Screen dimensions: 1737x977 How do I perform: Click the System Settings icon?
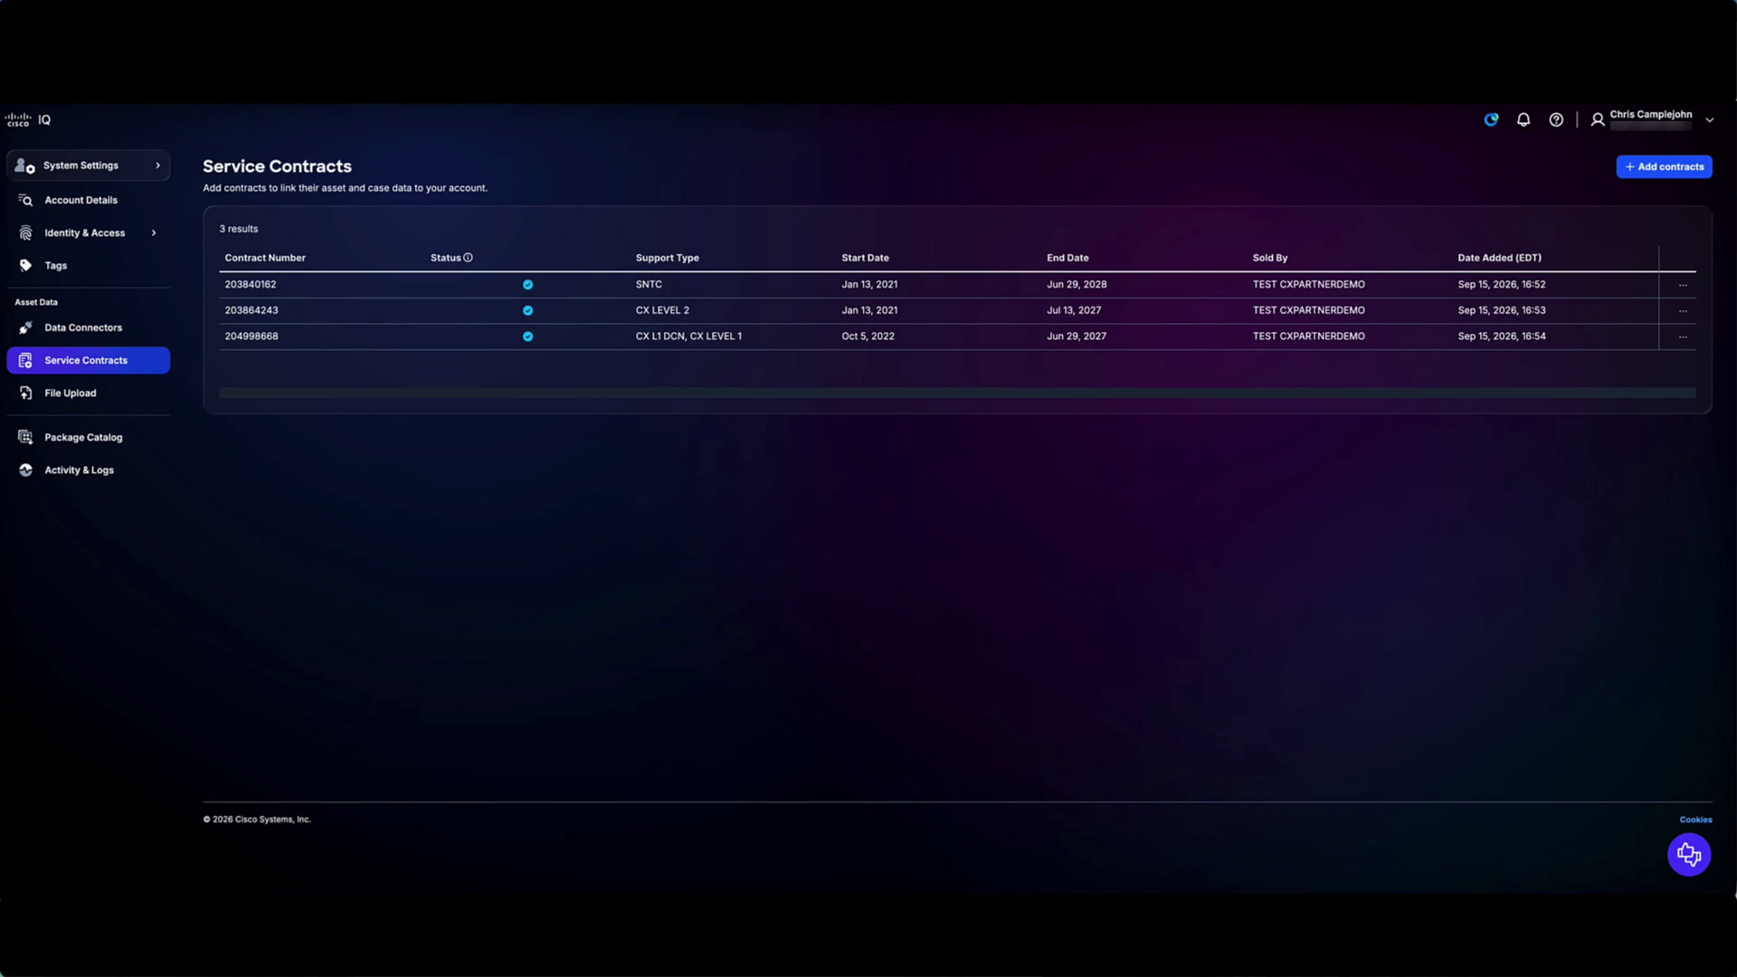coord(24,166)
